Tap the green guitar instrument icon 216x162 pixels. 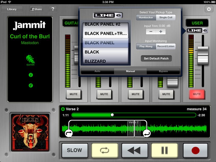click(30, 60)
